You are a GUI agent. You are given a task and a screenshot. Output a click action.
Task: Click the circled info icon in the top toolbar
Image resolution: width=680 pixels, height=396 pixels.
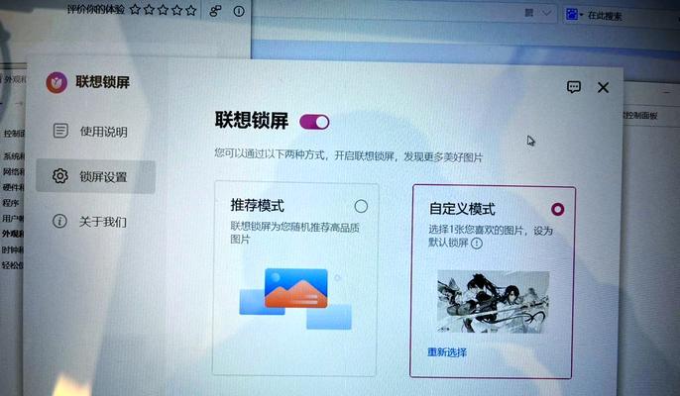pos(239,11)
